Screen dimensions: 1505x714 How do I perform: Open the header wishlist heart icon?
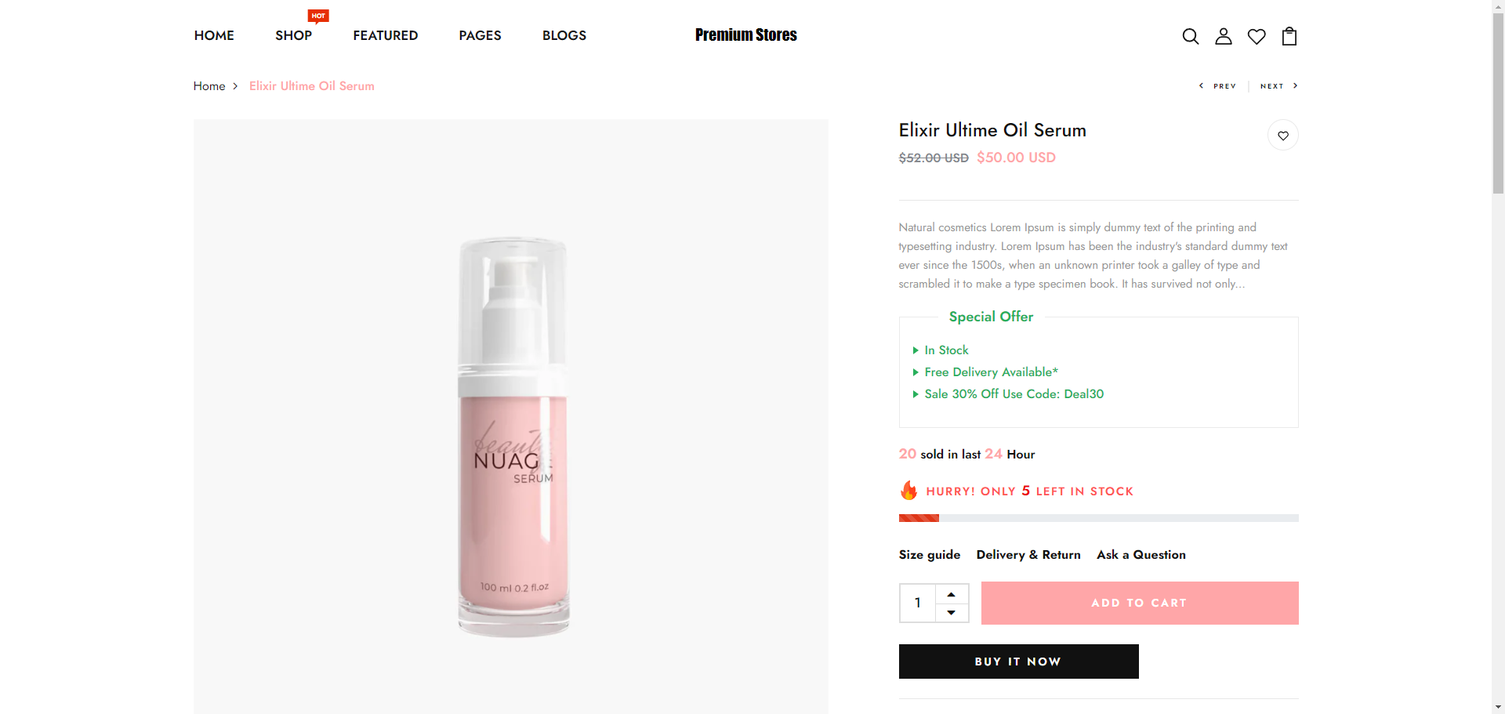click(1256, 37)
